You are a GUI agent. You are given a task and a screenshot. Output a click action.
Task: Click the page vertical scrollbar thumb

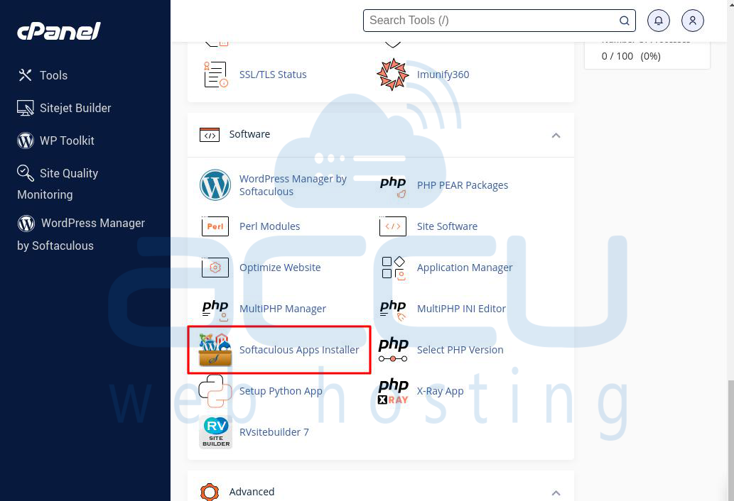(730, 440)
